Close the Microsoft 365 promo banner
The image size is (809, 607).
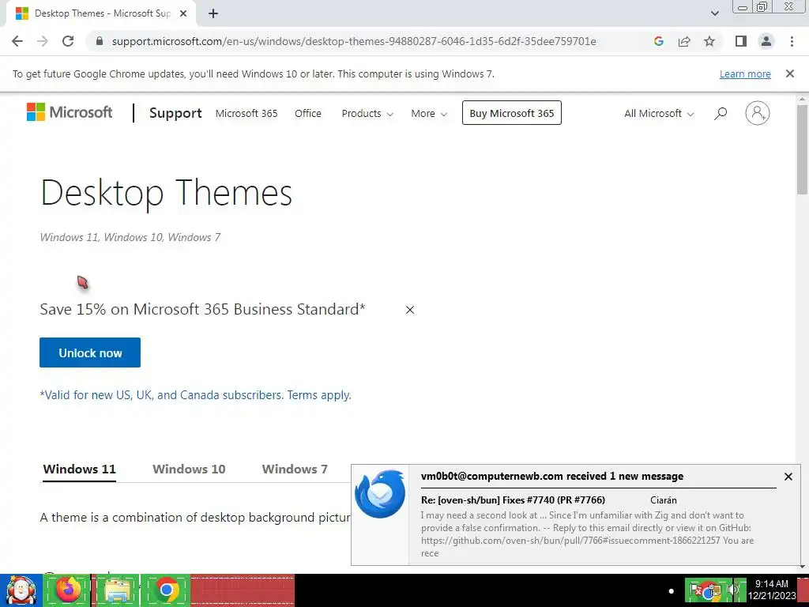click(410, 310)
